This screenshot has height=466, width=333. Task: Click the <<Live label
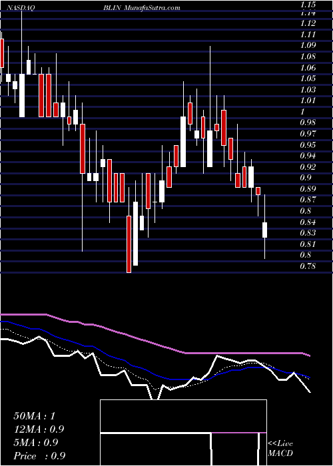click(280, 444)
